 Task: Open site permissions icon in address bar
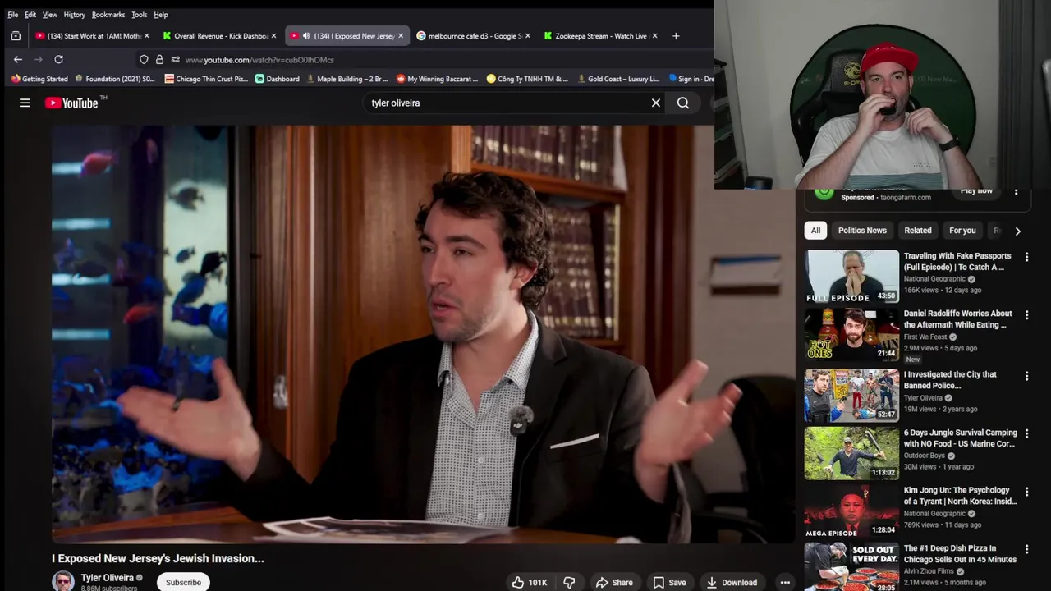[x=175, y=59]
